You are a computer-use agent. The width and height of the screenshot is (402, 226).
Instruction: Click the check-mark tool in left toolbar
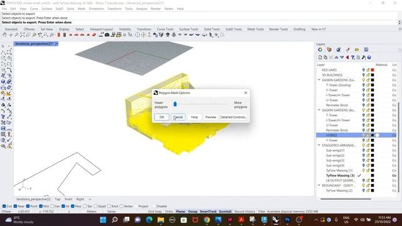coord(9,140)
